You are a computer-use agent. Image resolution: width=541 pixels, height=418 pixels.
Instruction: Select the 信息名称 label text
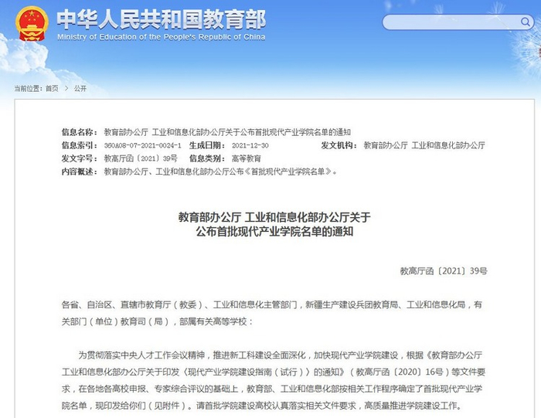click(x=80, y=132)
